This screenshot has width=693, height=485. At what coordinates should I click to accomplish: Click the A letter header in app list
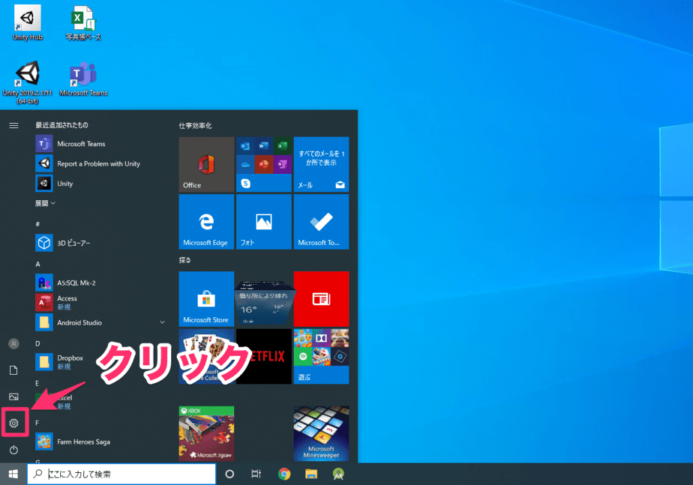pyautogui.click(x=38, y=264)
